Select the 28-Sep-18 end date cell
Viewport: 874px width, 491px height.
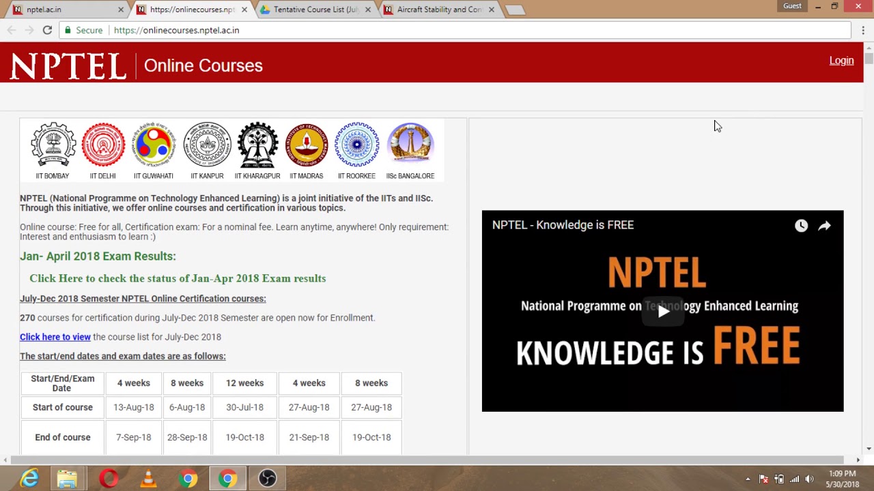187,437
